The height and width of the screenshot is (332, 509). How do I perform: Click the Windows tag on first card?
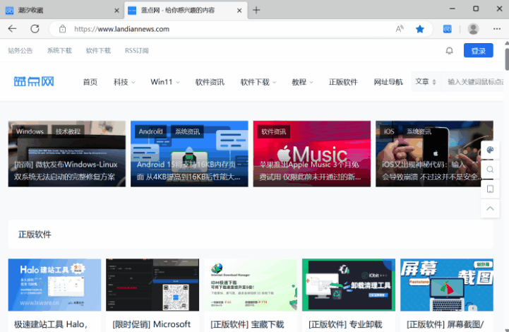(x=30, y=131)
